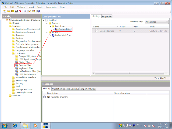Open the Edit menu
The height and width of the screenshot is (129, 172).
point(12,7)
